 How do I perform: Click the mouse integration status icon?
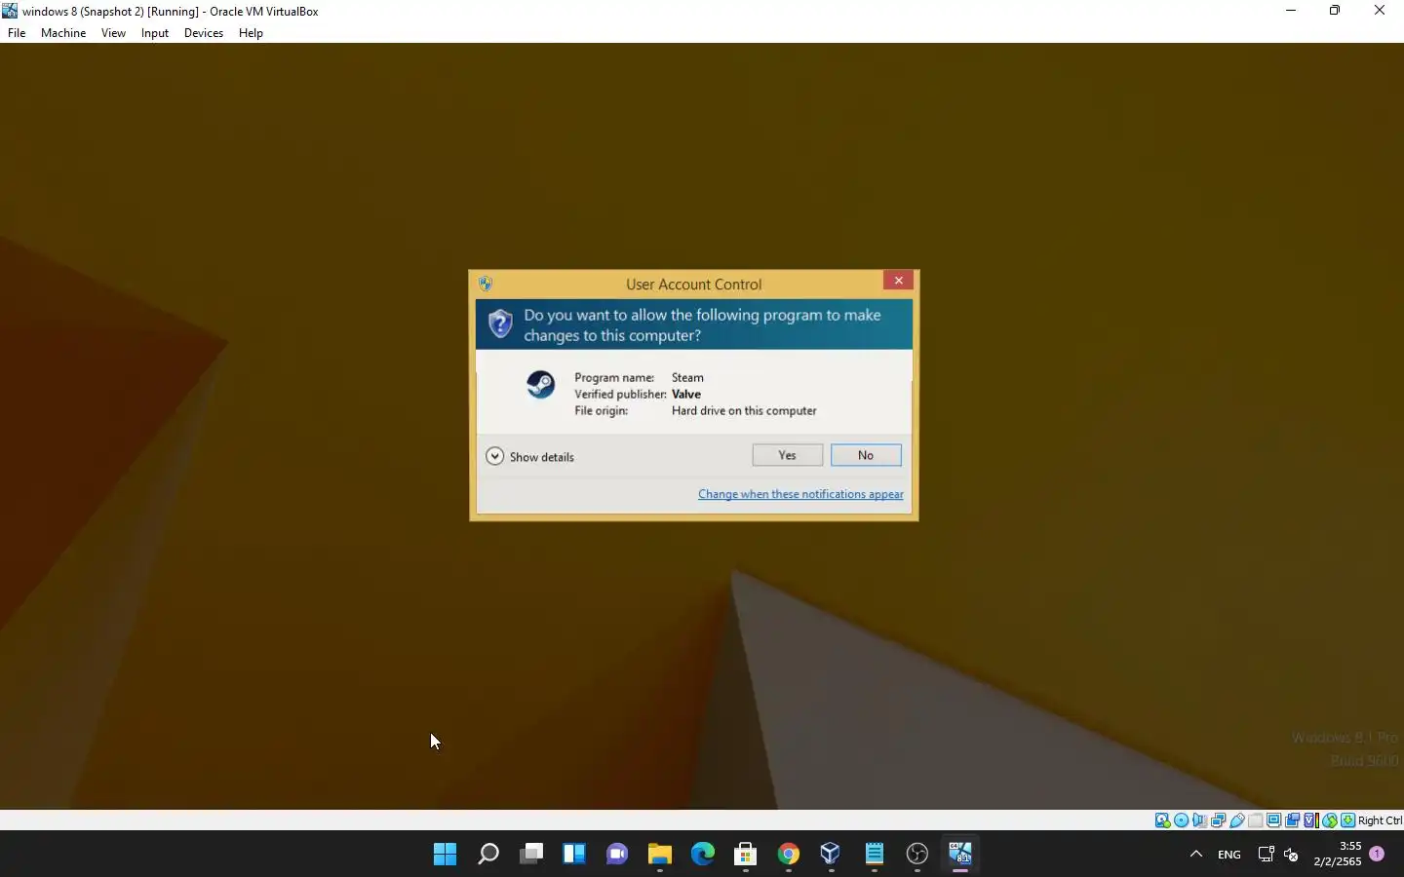[x=1330, y=820]
